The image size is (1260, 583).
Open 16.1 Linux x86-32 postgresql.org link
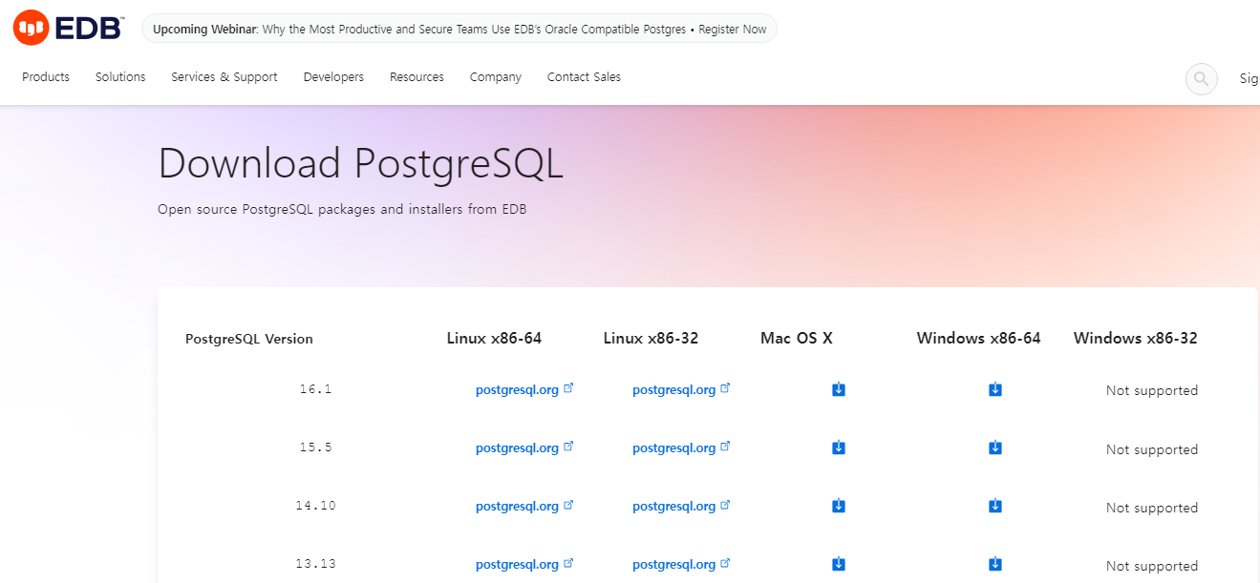[x=681, y=389]
